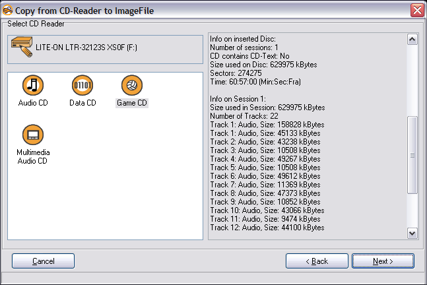The image size is (427, 285).
Task: Close the Copy from CD-Reader window
Action: pyautogui.click(x=417, y=10)
